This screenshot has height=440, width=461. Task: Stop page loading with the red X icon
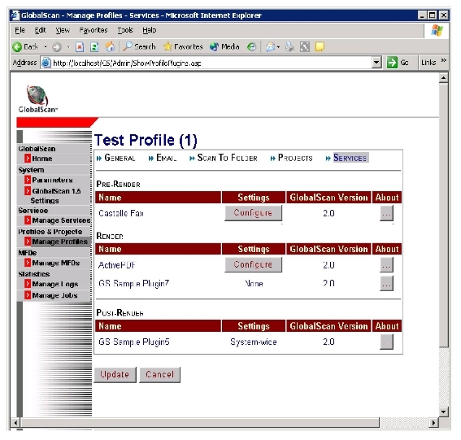(80, 46)
